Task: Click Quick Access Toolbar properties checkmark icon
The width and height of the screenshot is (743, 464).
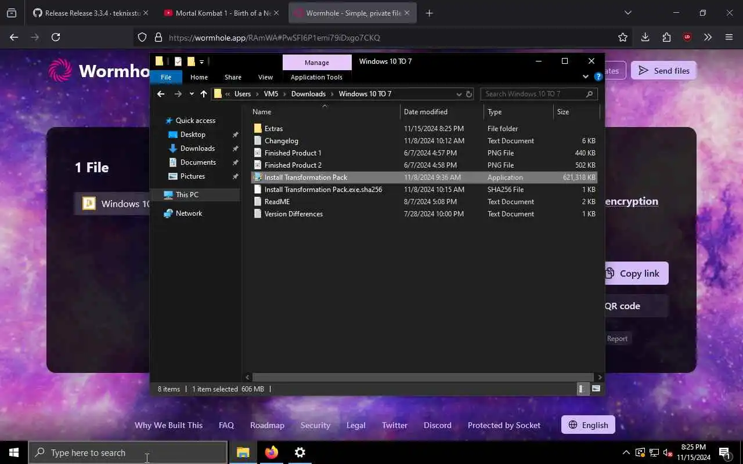Action: click(178, 61)
